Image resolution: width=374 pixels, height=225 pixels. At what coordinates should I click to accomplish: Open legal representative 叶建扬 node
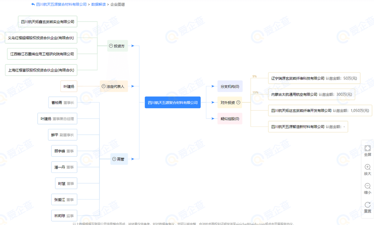pos(68,86)
